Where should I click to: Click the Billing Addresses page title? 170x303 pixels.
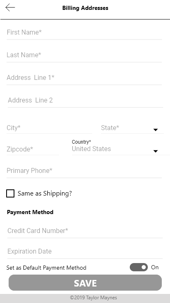coord(85,8)
